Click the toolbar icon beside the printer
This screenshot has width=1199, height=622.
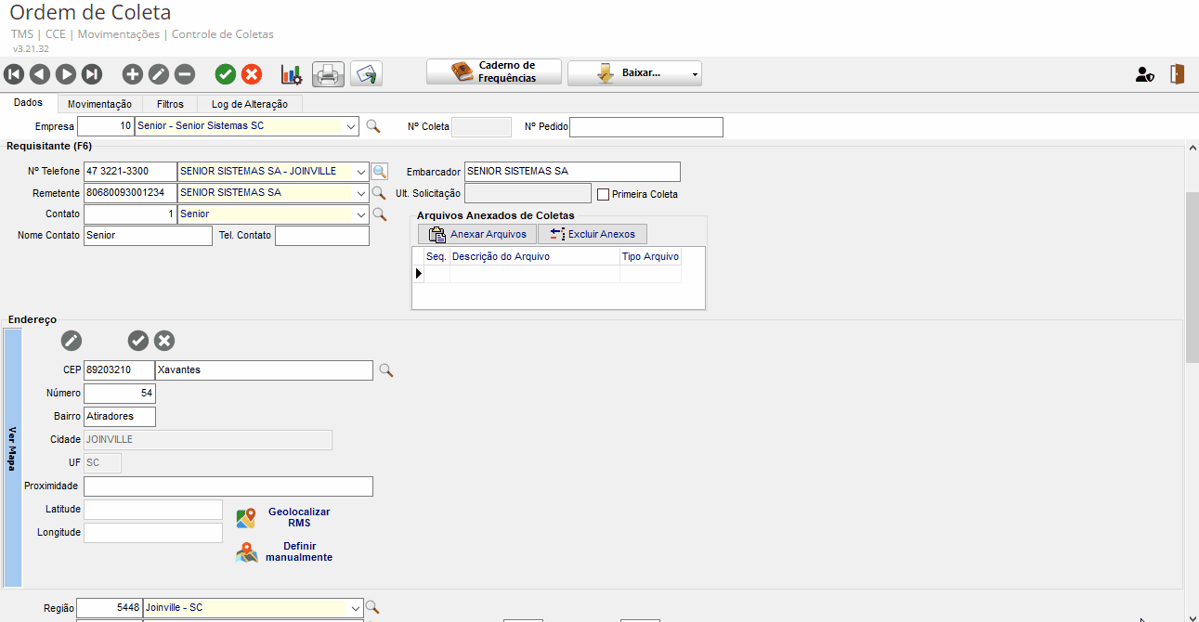[367, 73]
